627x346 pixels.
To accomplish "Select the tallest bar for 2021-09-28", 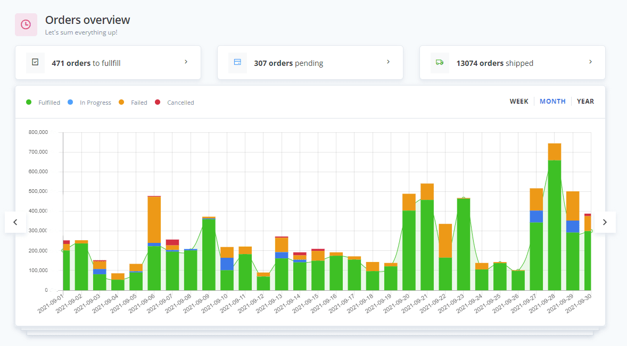I will coord(554,217).
